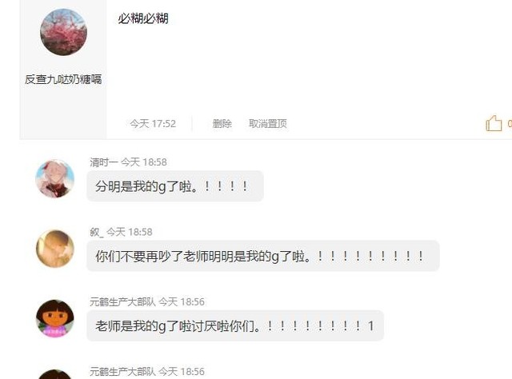Open the cherry blossom avatar of post author
This screenshot has width=512, height=379.
[x=64, y=32]
